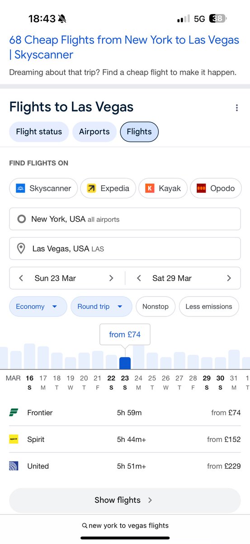Tap the cellular signal bars indicator

[184, 19]
